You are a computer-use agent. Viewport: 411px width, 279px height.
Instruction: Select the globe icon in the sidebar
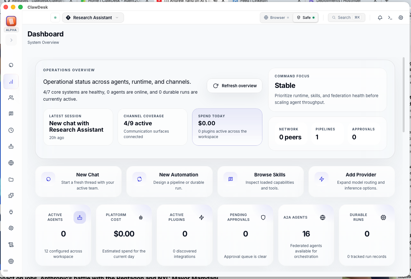[x=11, y=163]
